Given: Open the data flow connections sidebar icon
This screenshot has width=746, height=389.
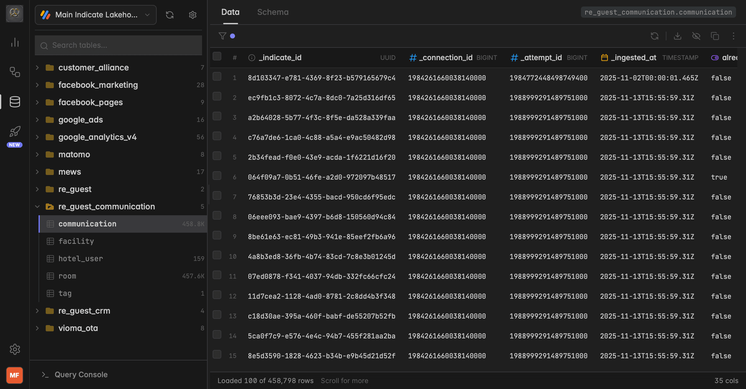Looking at the screenshot, I should [15, 72].
